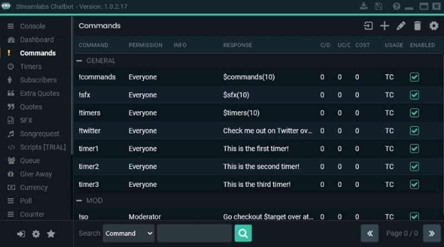444x247 pixels.
Task: Sort by COMMAND column header
Action: (x=93, y=45)
